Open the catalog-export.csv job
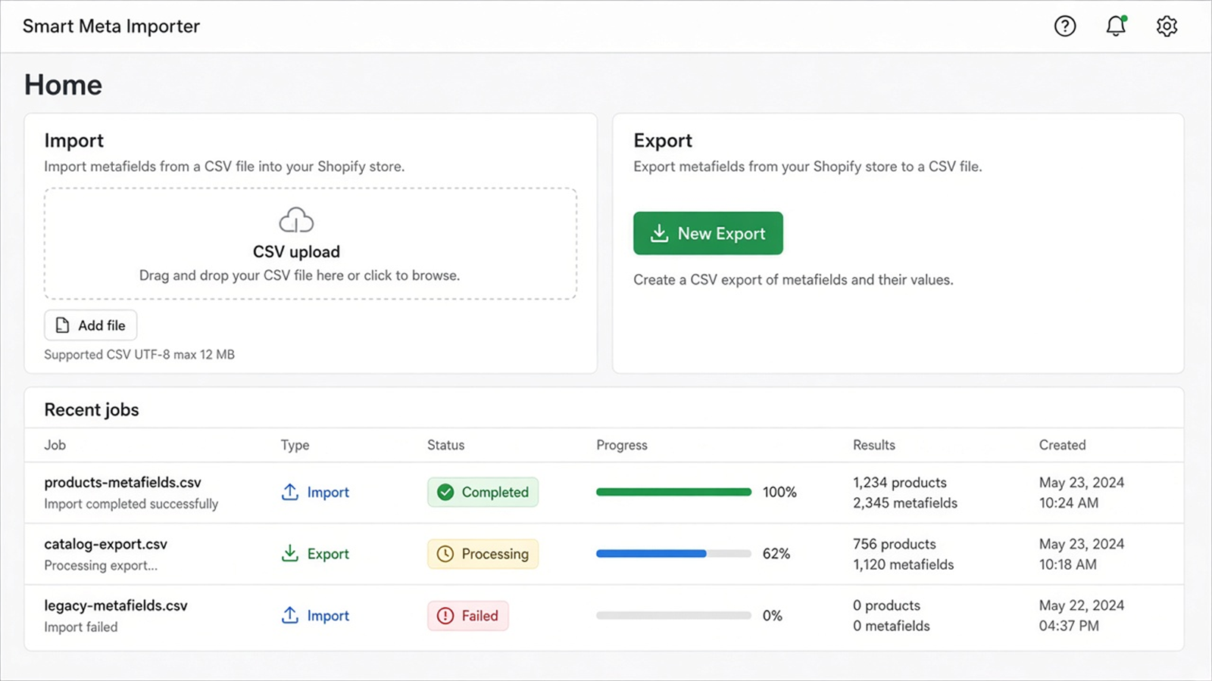Viewport: 1212px width, 681px height. coord(105,544)
